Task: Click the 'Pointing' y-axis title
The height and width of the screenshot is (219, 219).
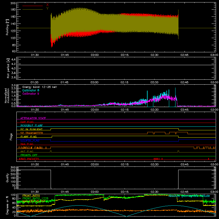Action: pyautogui.click(x=7, y=27)
